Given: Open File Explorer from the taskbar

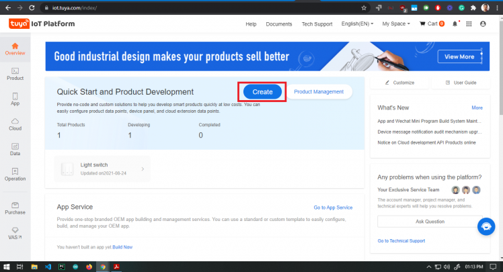Looking at the screenshot, I should pyautogui.click(x=34, y=267).
